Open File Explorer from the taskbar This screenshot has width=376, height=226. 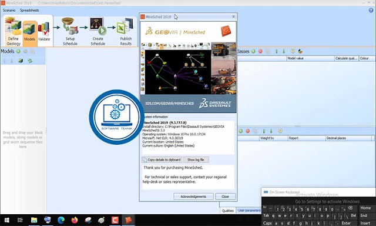coord(34,220)
